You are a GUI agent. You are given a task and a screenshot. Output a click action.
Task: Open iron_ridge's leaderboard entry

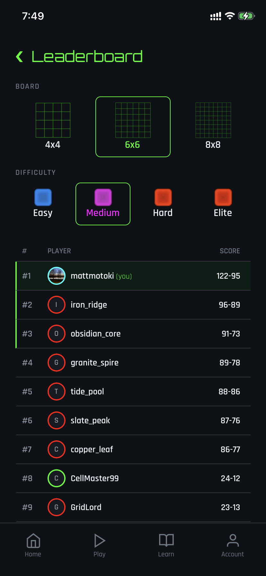[133, 304]
